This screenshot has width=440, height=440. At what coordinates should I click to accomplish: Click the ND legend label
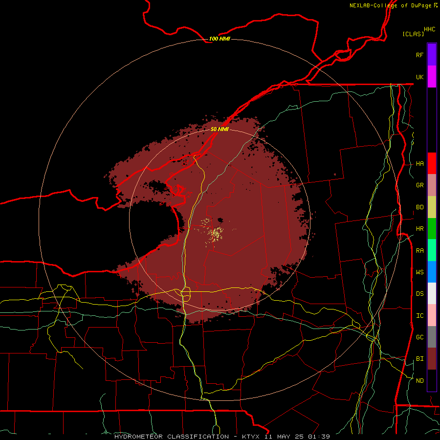click(420, 381)
